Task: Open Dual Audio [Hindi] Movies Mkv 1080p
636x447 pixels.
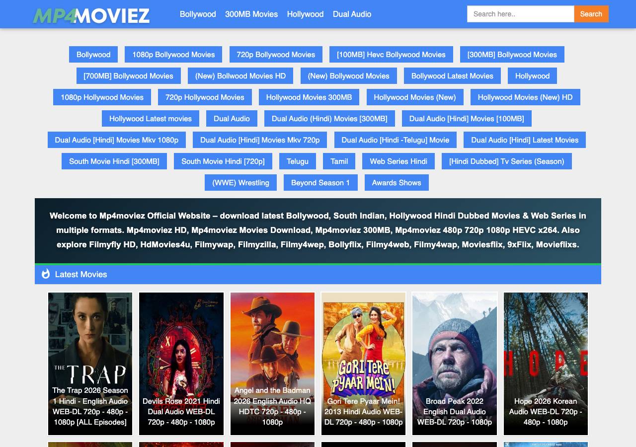Action: click(x=117, y=140)
